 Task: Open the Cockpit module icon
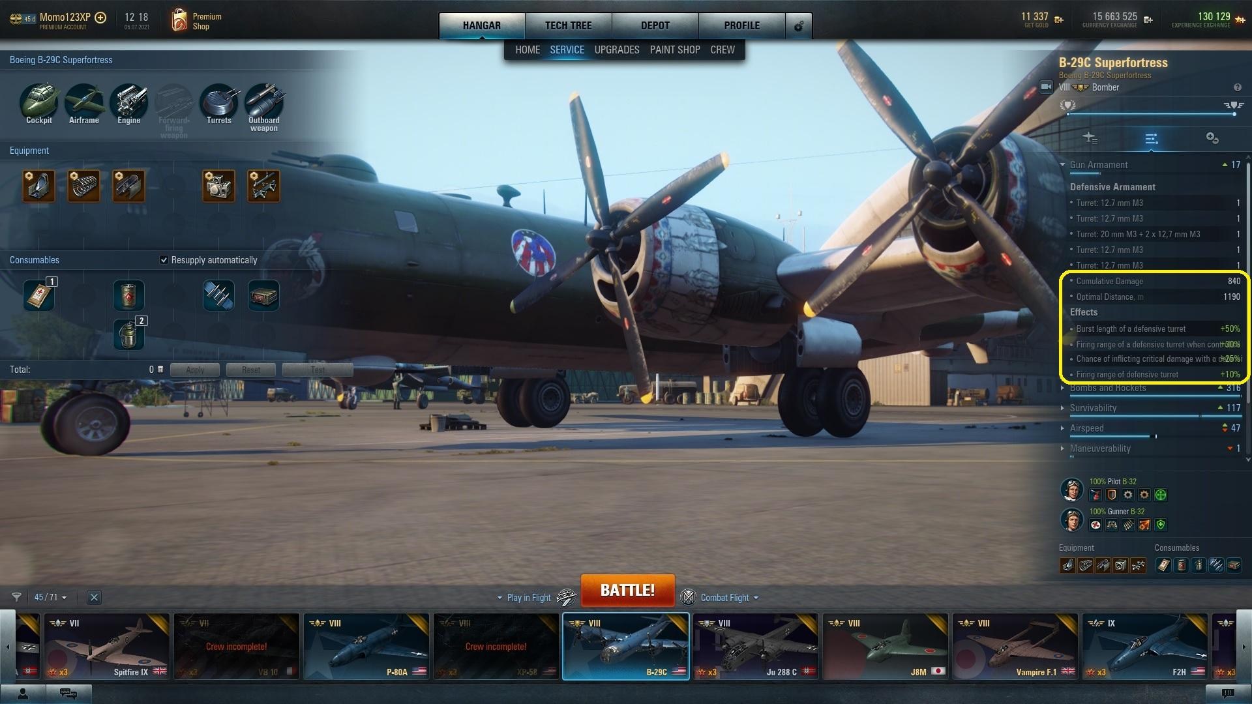39,101
